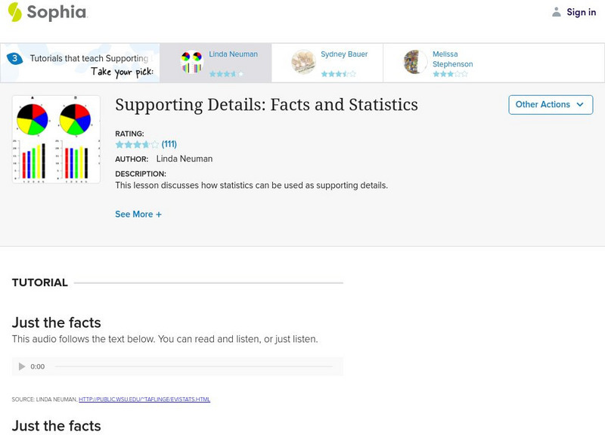Click Sydney Bauer's avatar thumbnail
Image resolution: width=605 pixels, height=435 pixels.
click(x=303, y=62)
